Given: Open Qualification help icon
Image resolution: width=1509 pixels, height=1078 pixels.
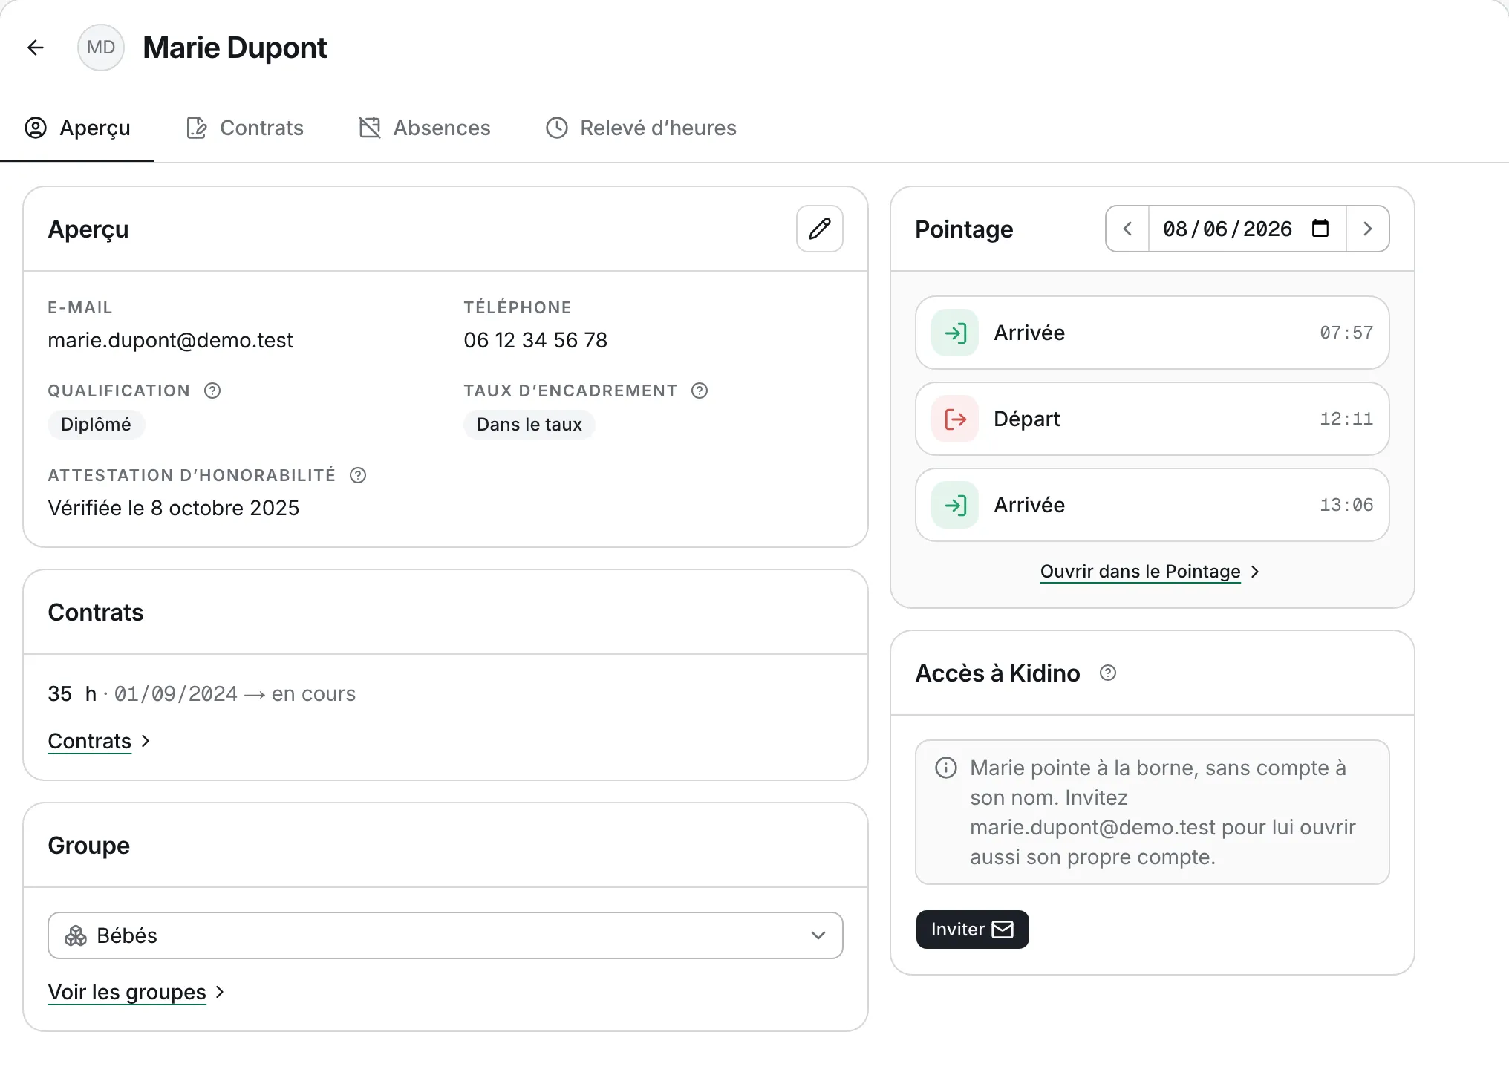Looking at the screenshot, I should pyautogui.click(x=212, y=391).
